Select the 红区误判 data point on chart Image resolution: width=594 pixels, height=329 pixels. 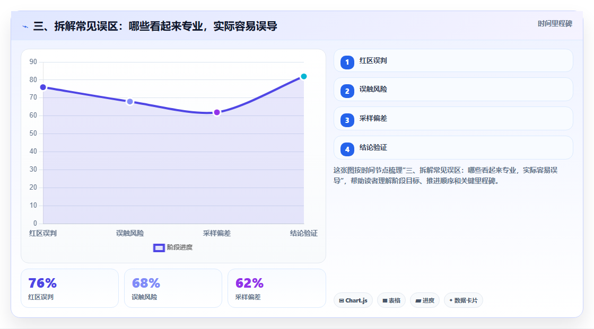(43, 87)
